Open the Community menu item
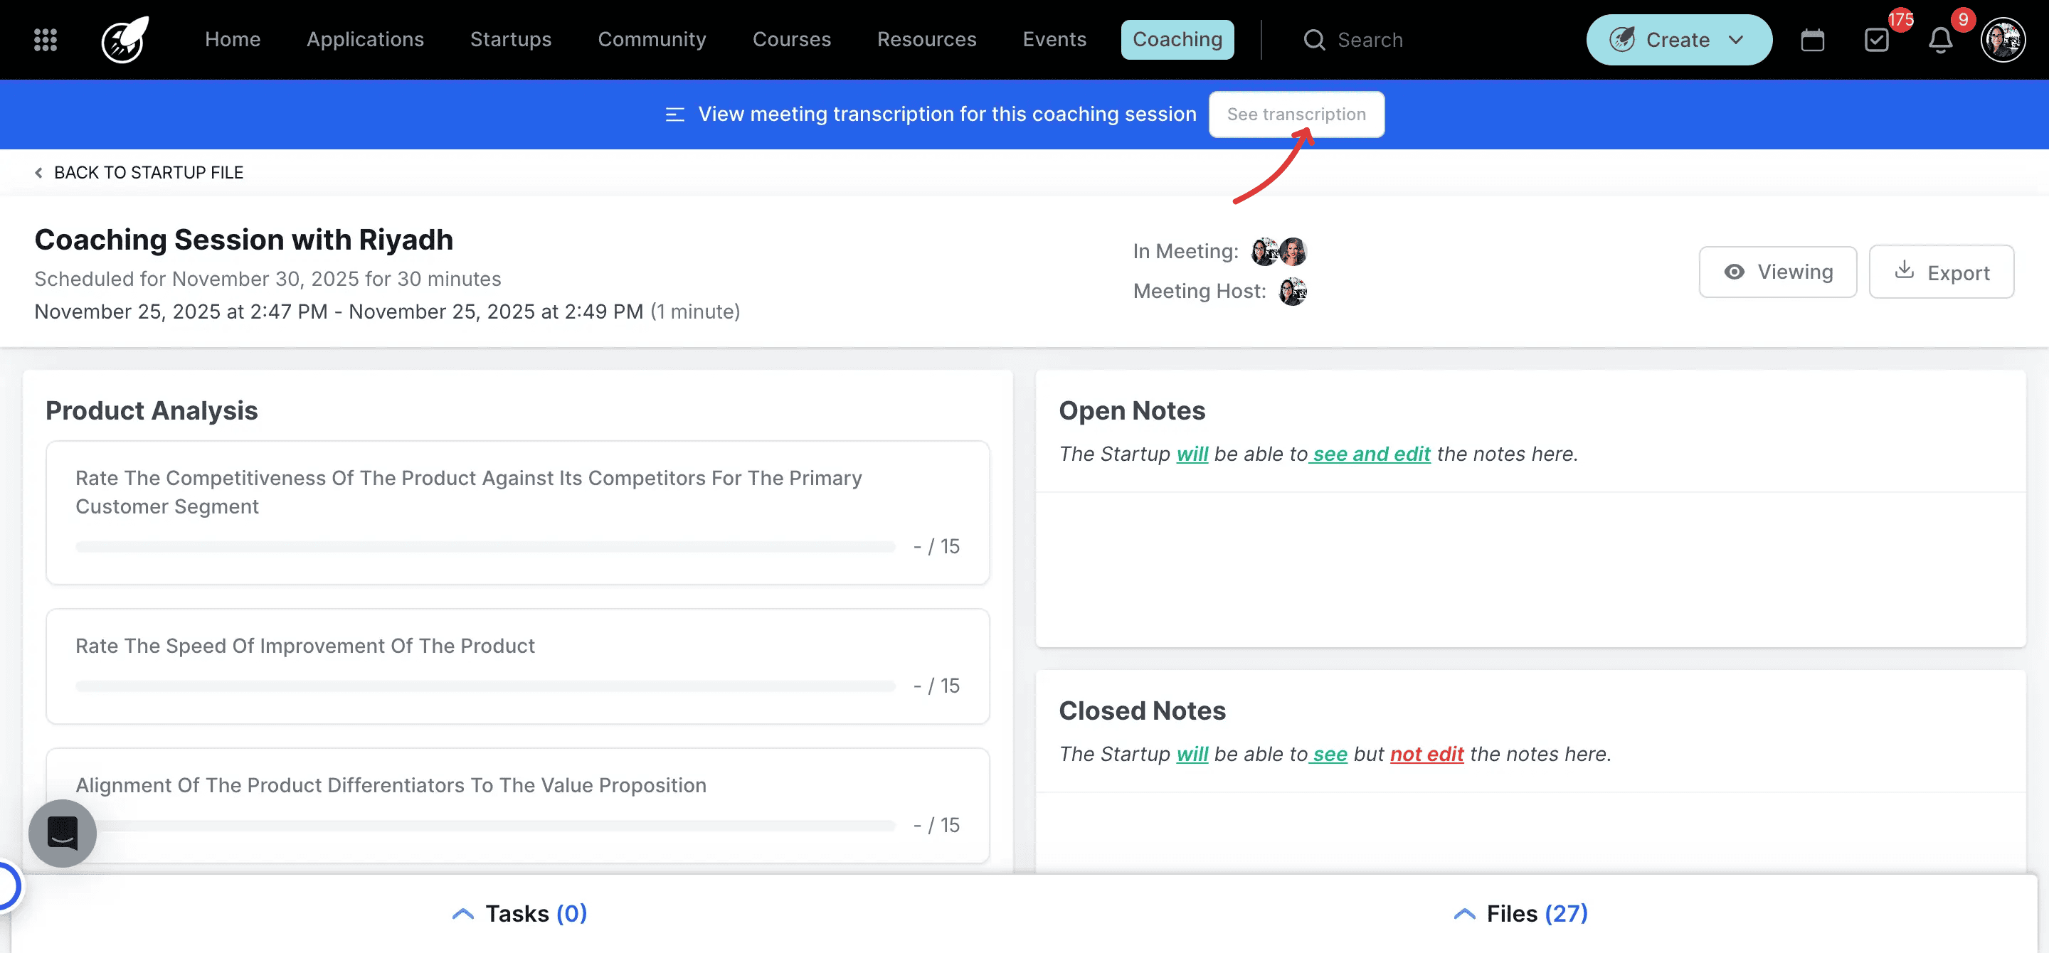Screen dimensions: 2049x953 [x=652, y=39]
